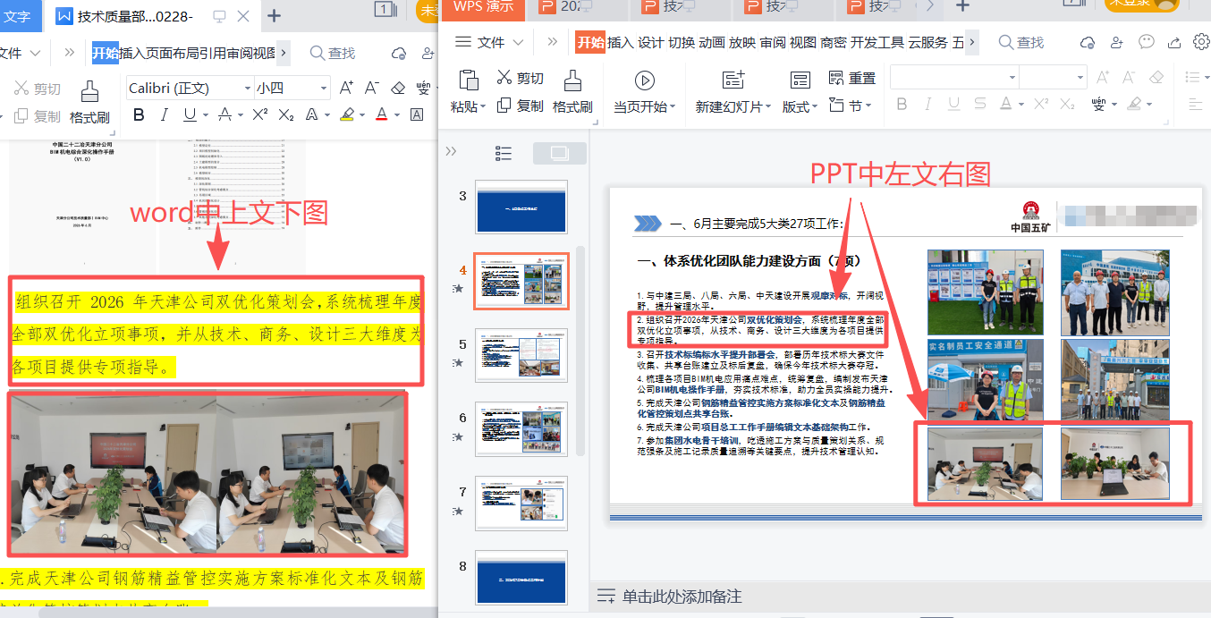
Task: Open font name dropdown in Presentation
Action: (1012, 78)
